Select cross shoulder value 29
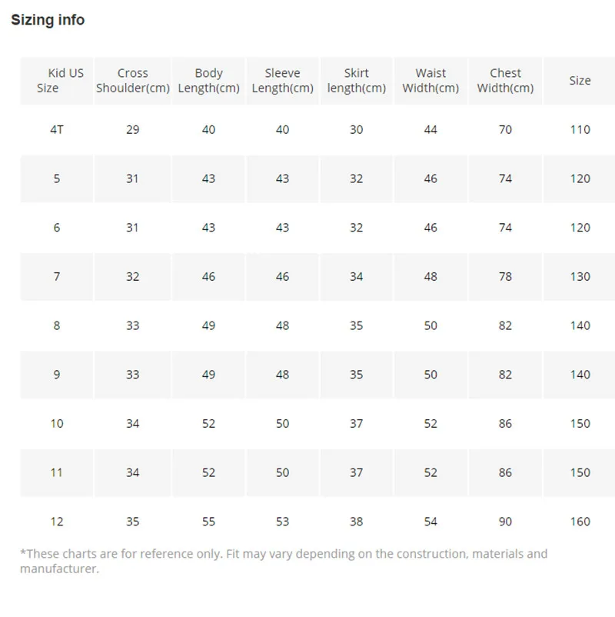 tap(132, 130)
